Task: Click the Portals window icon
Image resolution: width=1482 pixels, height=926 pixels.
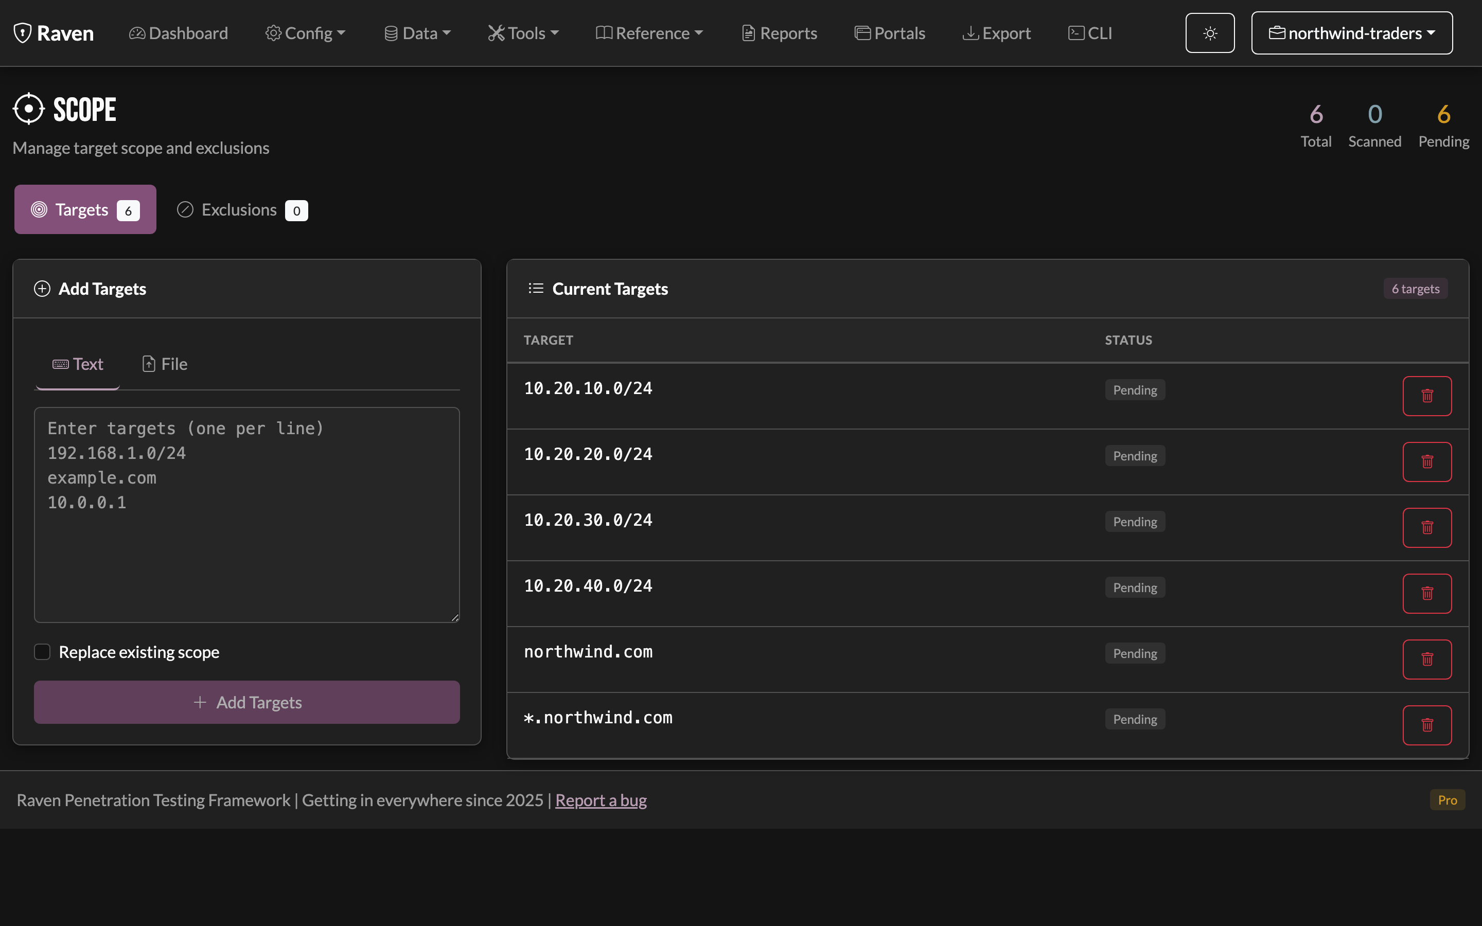Action: point(862,33)
